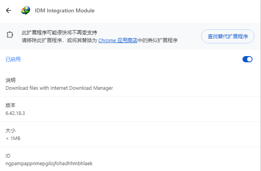Click the 大小 section label

click(x=10, y=130)
